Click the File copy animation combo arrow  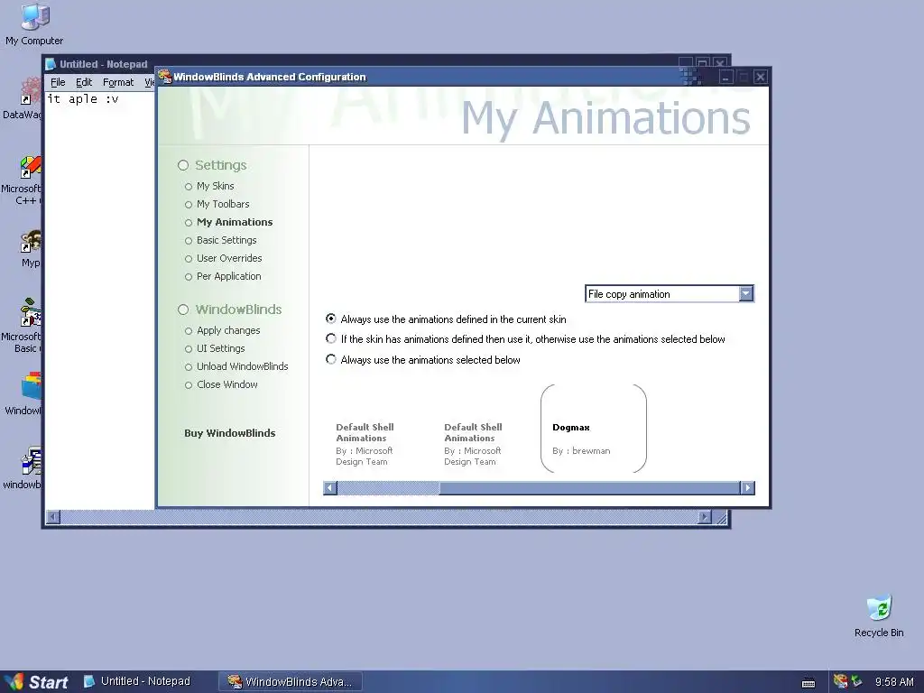pyautogui.click(x=746, y=293)
